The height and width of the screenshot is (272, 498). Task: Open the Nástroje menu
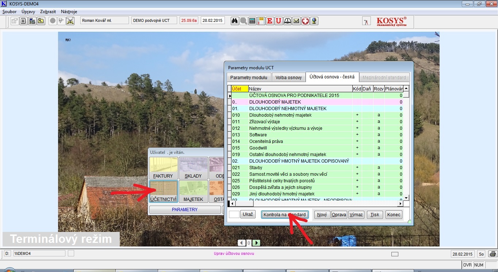pos(69,12)
